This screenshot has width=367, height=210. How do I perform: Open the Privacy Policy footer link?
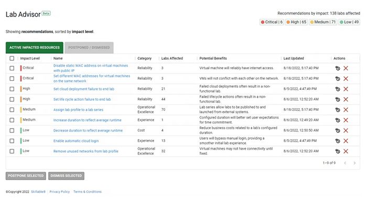59,192
